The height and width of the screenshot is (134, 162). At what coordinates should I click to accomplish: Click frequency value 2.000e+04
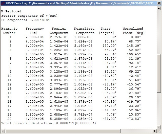point(35,37)
